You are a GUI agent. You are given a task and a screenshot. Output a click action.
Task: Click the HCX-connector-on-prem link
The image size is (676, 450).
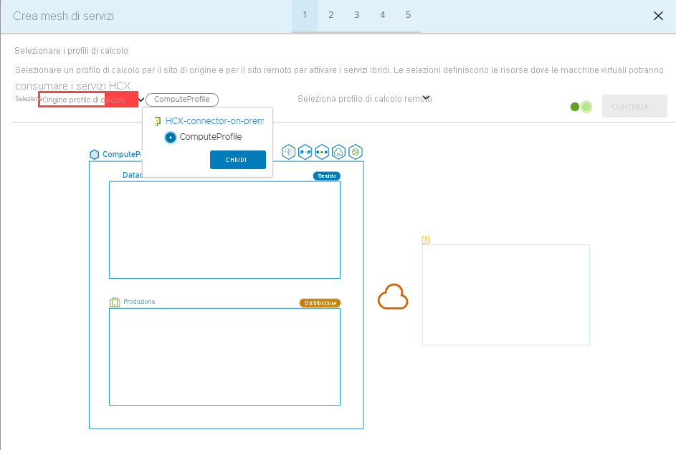point(214,121)
